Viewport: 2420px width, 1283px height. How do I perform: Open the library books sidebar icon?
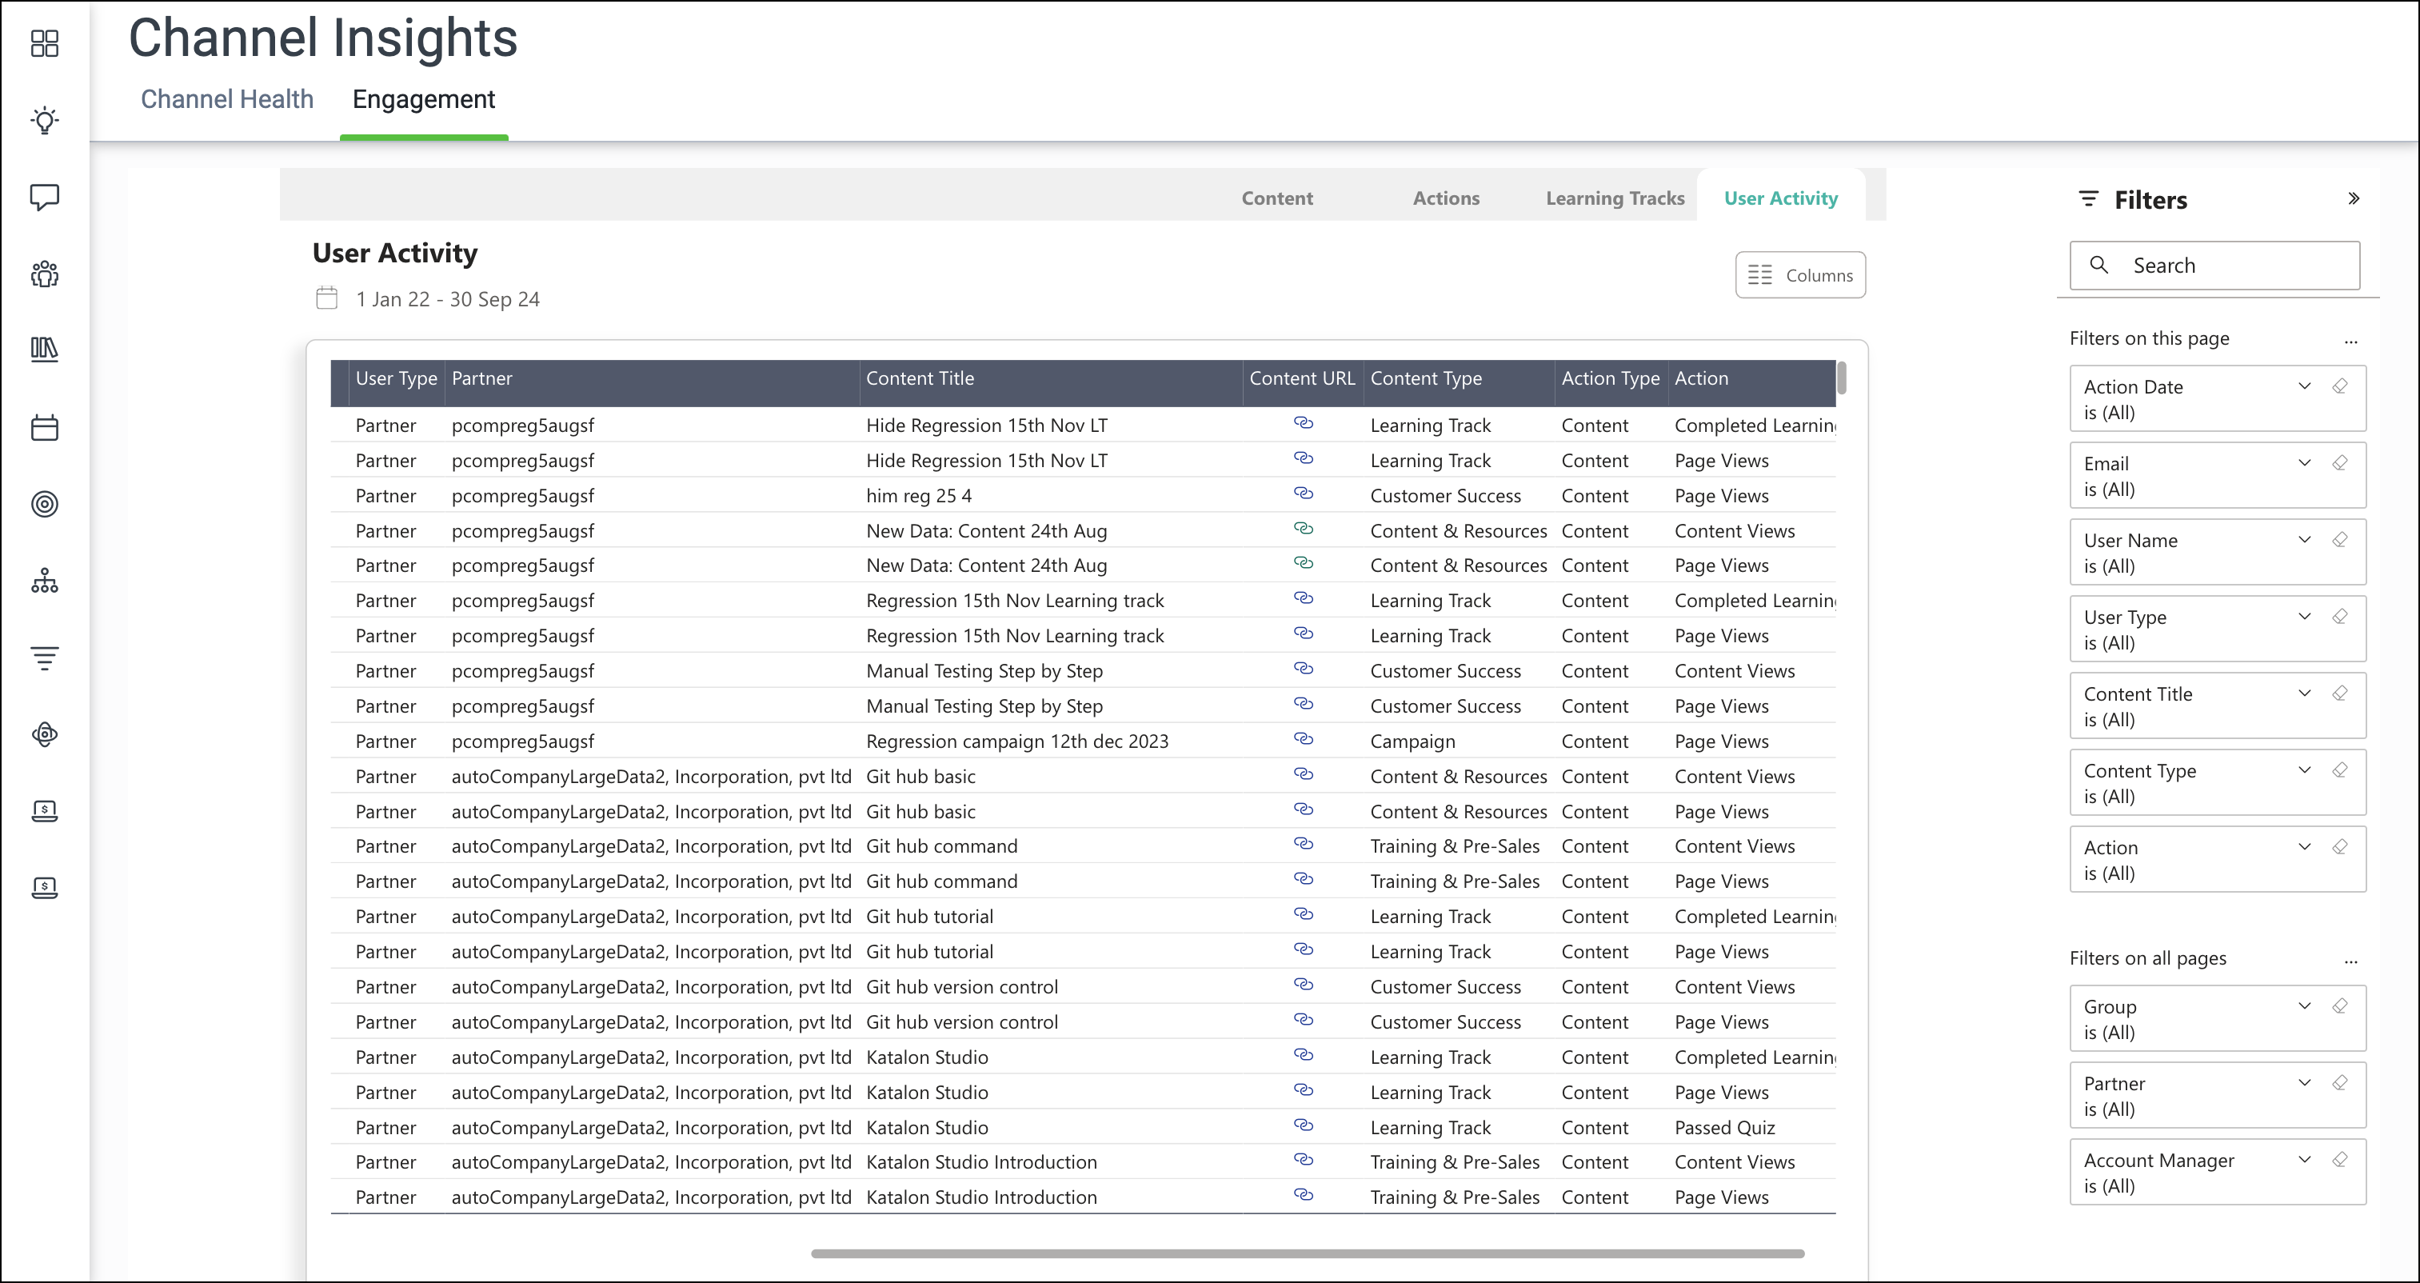(x=44, y=350)
